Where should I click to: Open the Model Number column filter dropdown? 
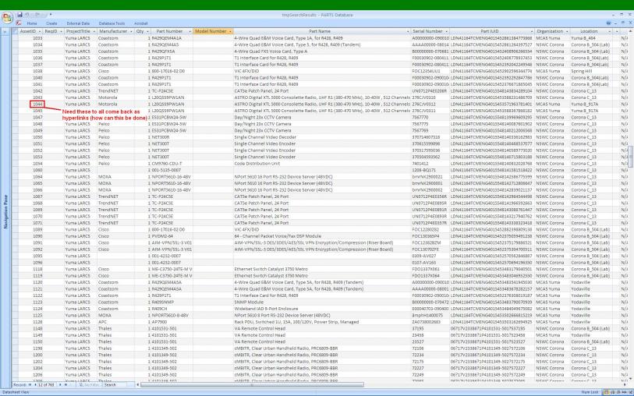(x=230, y=31)
